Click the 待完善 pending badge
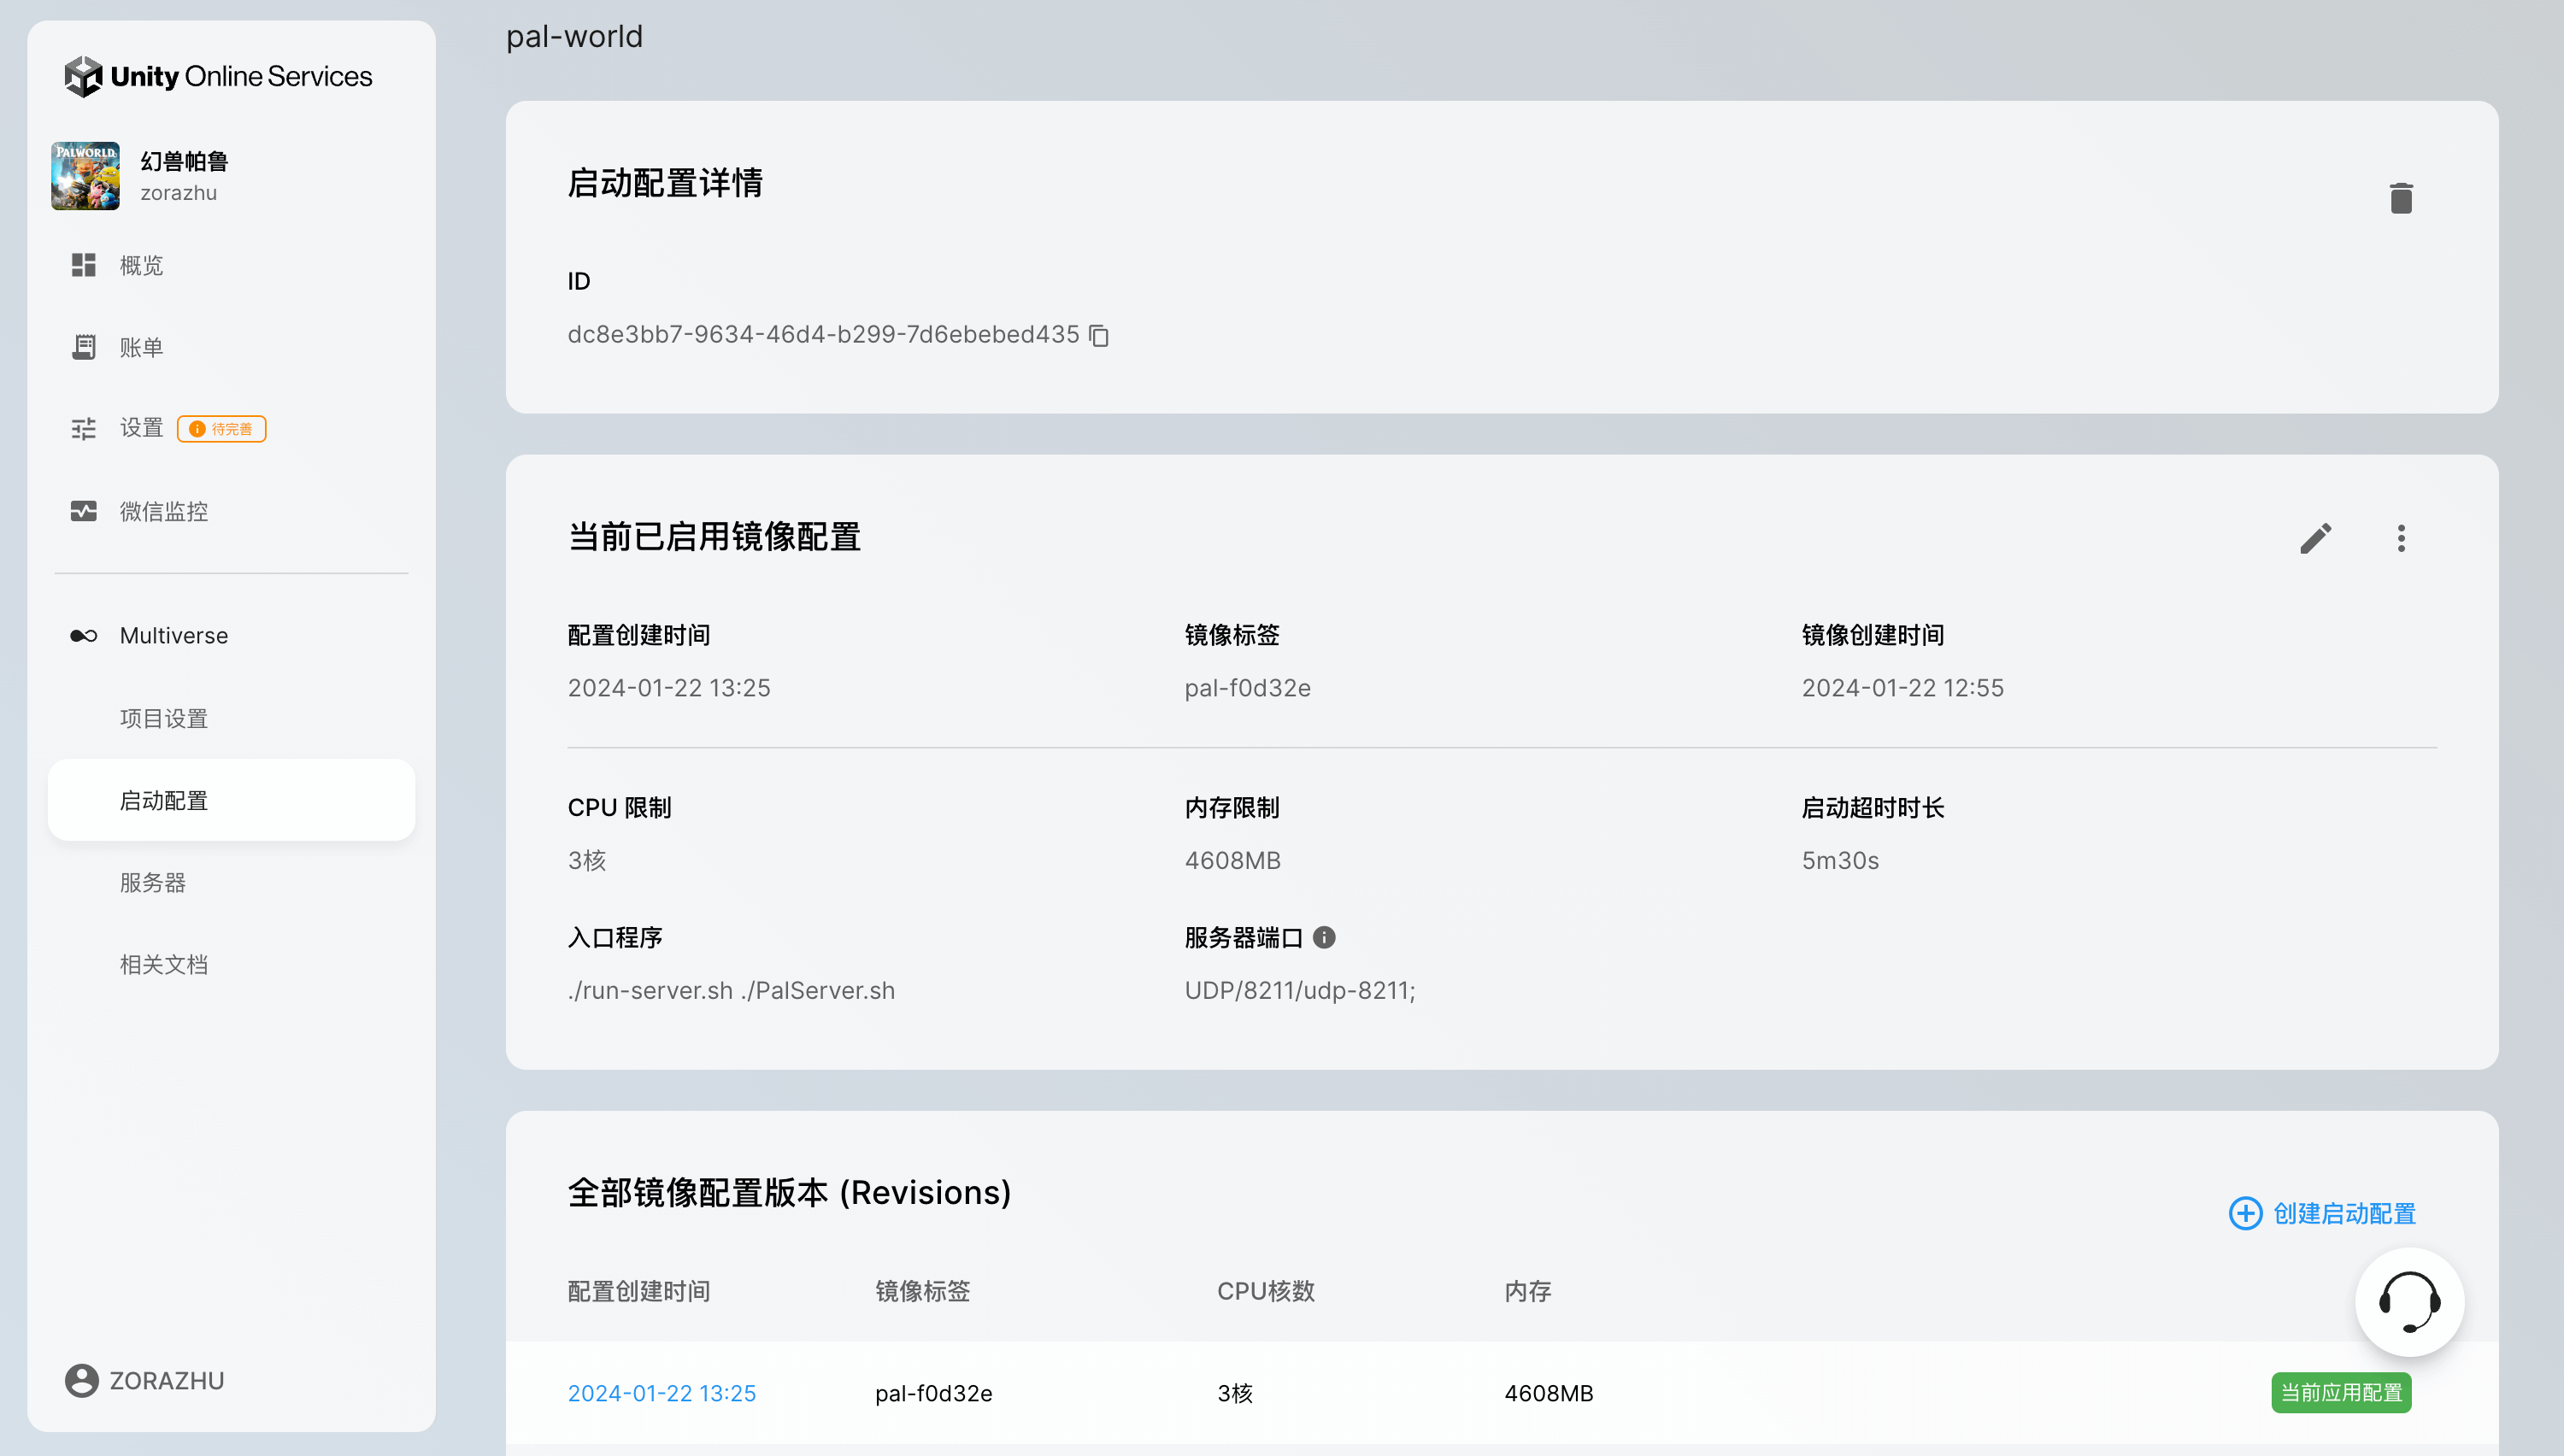 [x=222, y=429]
